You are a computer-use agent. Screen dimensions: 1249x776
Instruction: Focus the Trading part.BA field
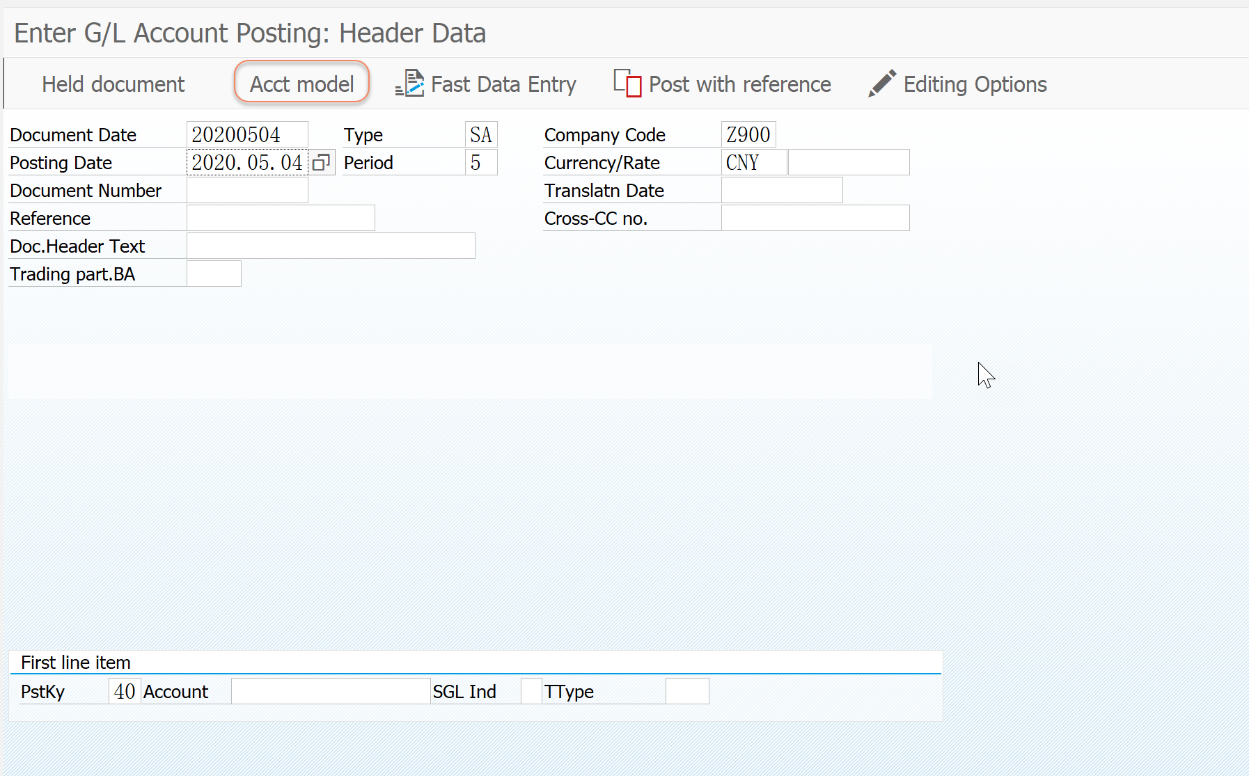[214, 274]
